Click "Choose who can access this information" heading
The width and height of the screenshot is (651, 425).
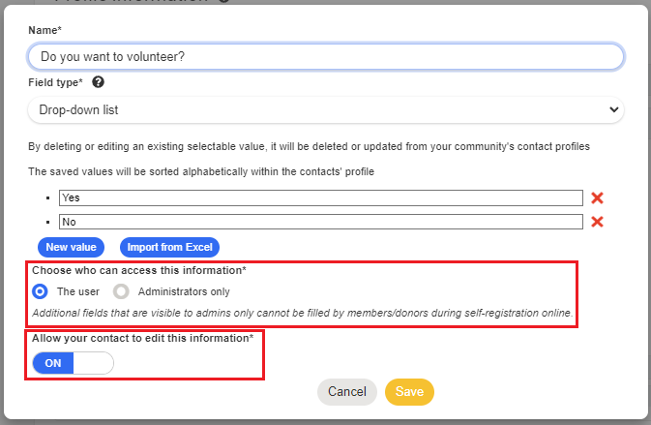[x=138, y=270]
